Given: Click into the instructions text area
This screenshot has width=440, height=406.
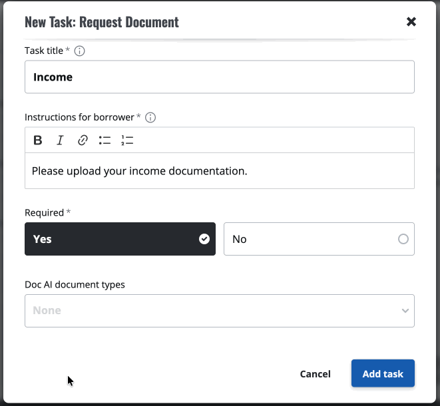Looking at the screenshot, I should 219,171.
